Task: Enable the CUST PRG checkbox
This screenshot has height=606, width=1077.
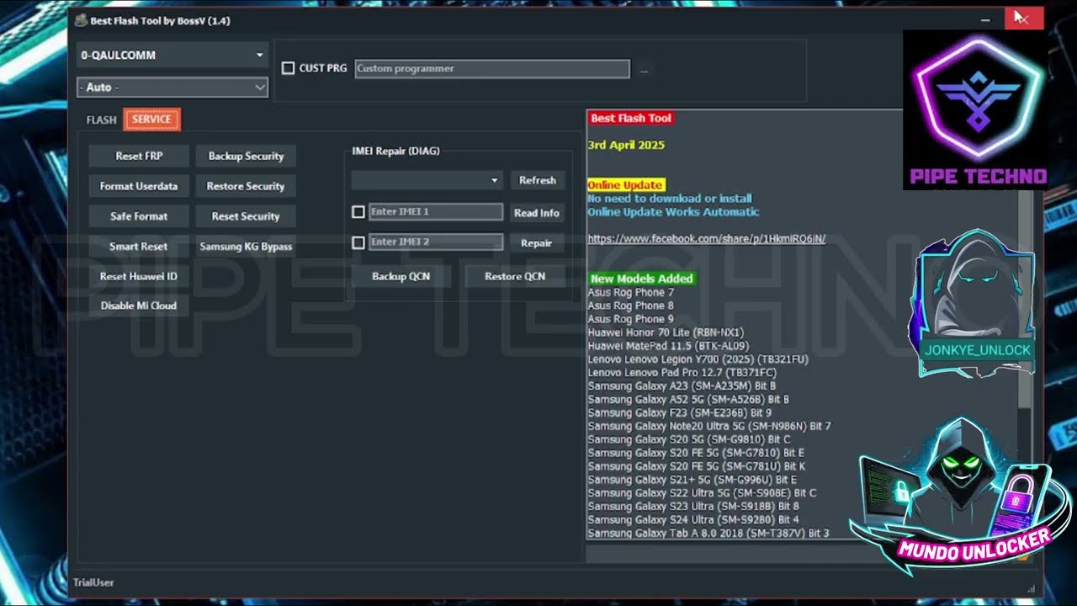Action: click(288, 68)
